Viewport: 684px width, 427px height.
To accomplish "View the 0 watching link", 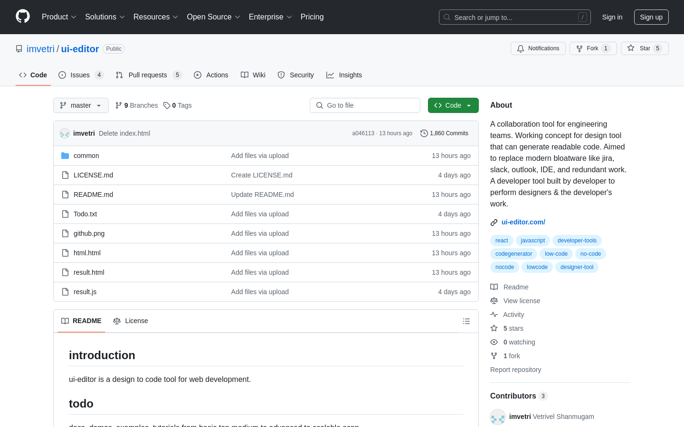I will point(513,342).
